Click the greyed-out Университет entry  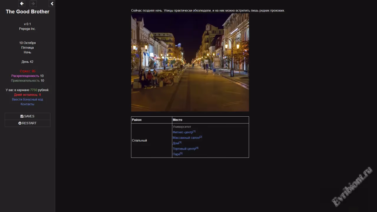coord(182,127)
